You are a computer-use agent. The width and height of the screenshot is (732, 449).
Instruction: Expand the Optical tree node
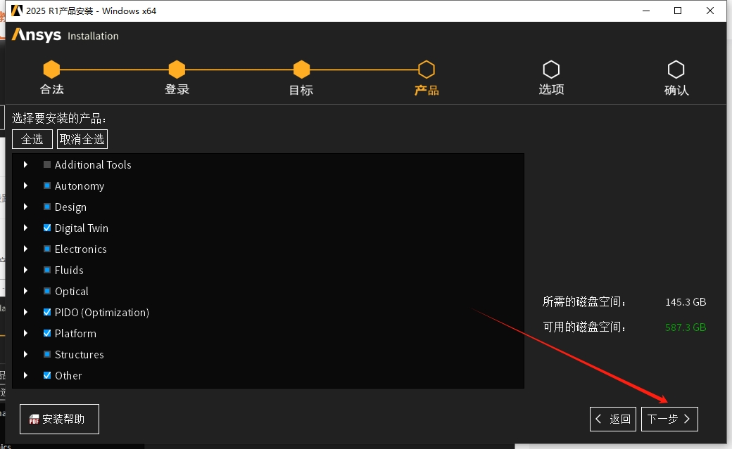click(25, 291)
